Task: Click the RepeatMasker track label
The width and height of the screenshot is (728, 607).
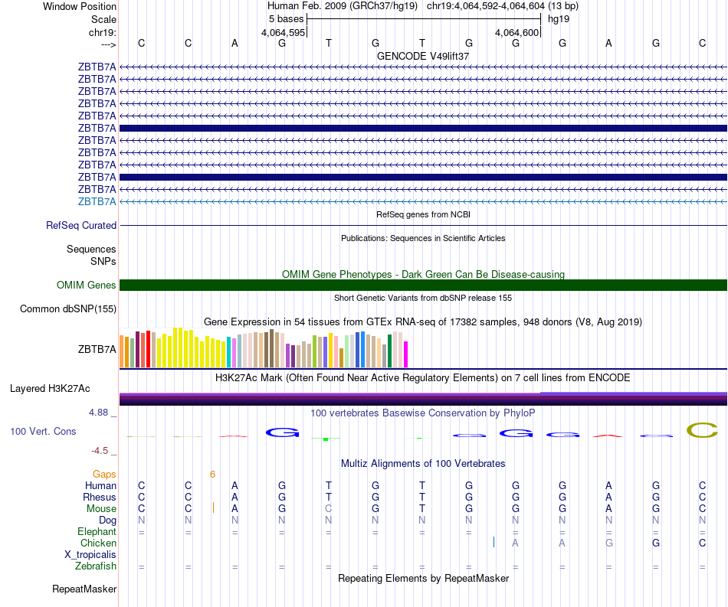Action: (x=84, y=589)
